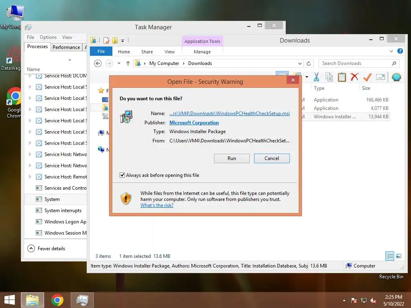Click the Rename icon in Downloads toolbar
The image size is (411, 308).
[x=380, y=77]
